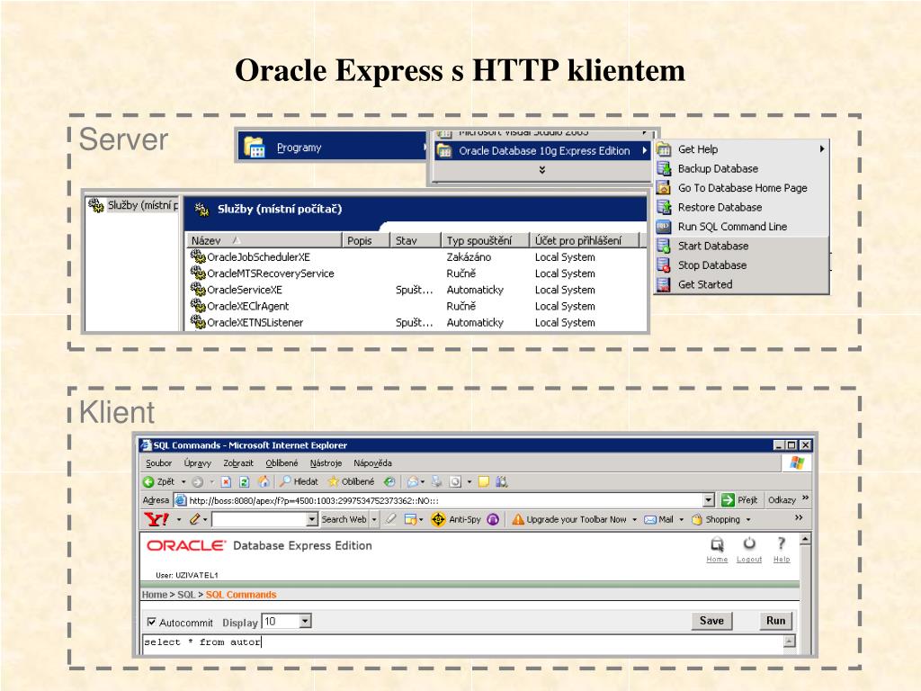The width and height of the screenshot is (921, 691).
Task: Click the Mail envelope icon in IE toolbar
Action: click(413, 482)
